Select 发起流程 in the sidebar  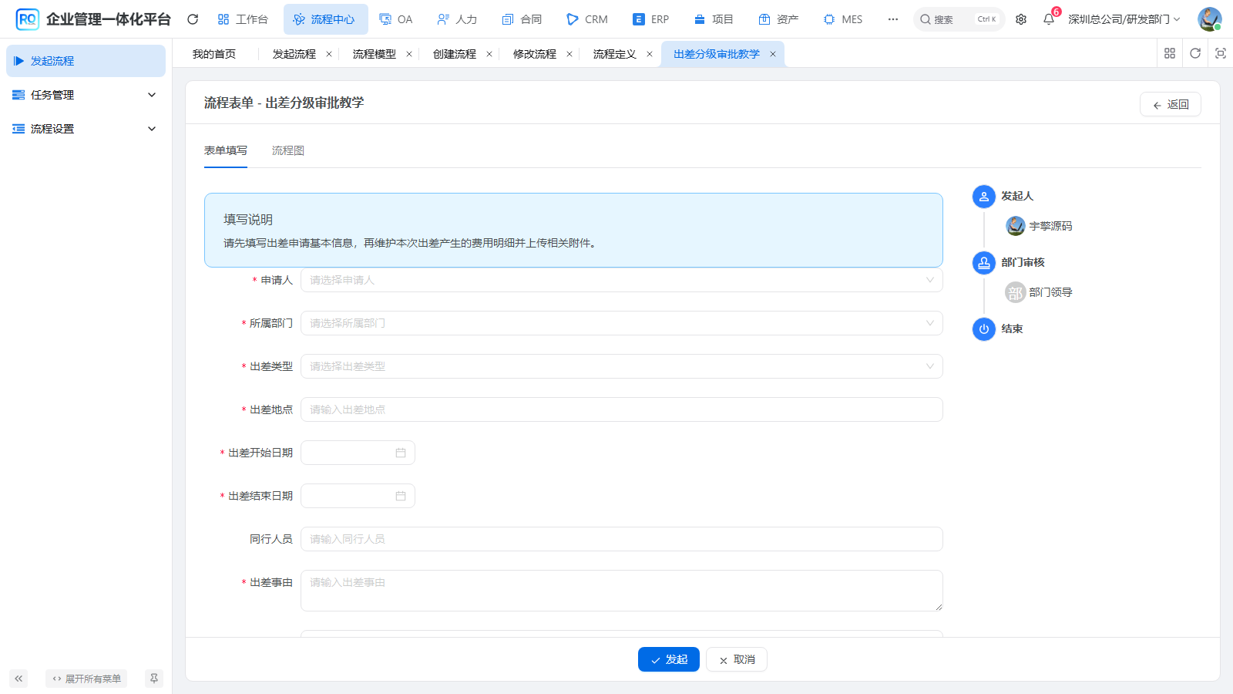coord(86,61)
